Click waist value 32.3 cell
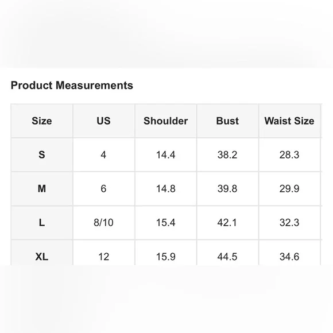The width and height of the screenshot is (333, 333). tap(289, 223)
